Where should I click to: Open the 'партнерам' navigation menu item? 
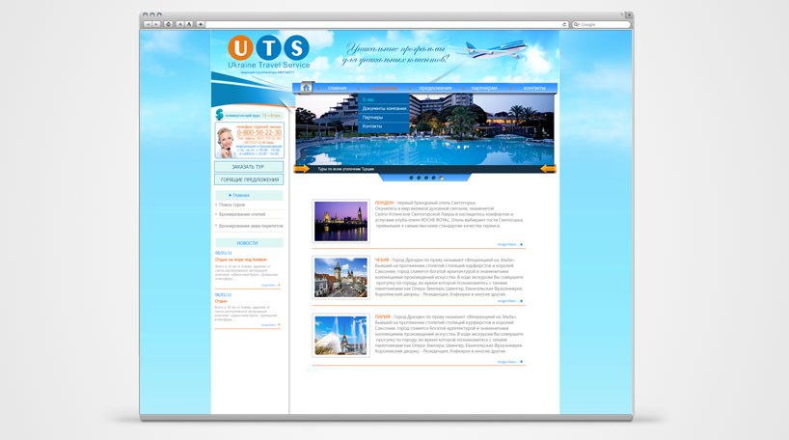tap(484, 88)
